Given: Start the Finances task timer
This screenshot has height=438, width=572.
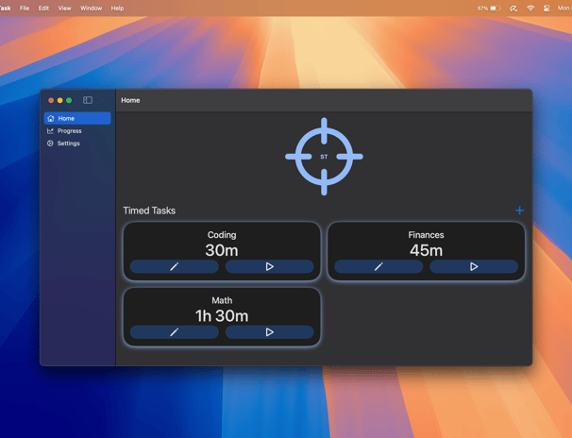Looking at the screenshot, I should click(474, 266).
